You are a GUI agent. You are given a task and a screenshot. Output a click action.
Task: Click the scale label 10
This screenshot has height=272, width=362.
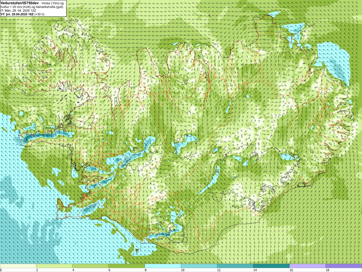[182, 270]
